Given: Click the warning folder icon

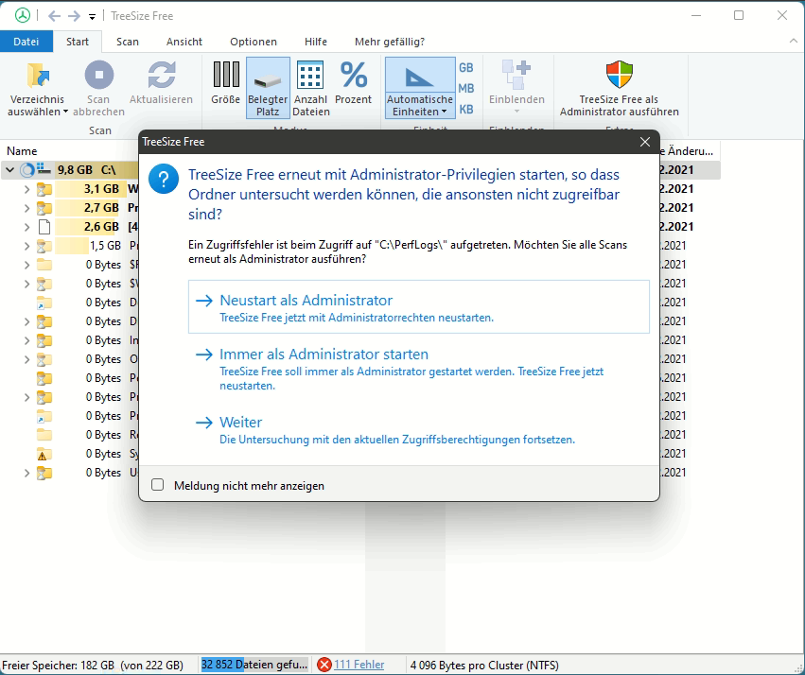Looking at the screenshot, I should point(43,455).
